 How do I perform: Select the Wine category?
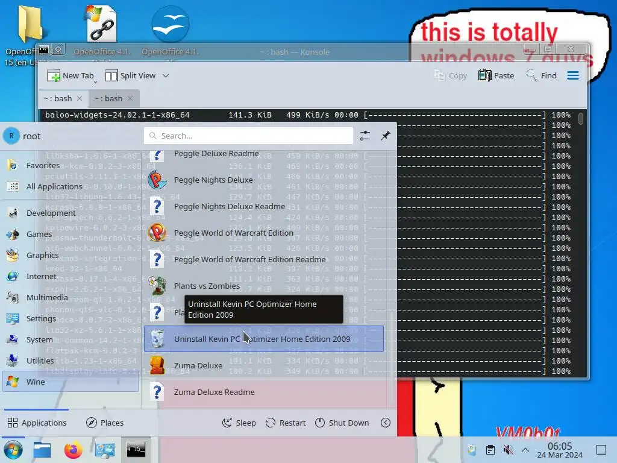pos(70,382)
